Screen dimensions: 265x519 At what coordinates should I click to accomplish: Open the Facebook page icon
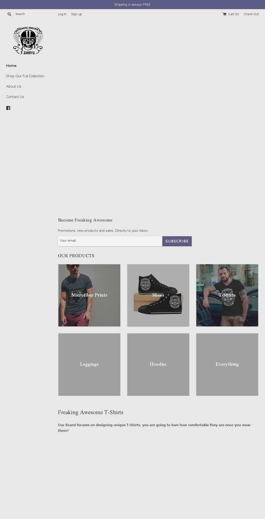pyautogui.click(x=8, y=108)
